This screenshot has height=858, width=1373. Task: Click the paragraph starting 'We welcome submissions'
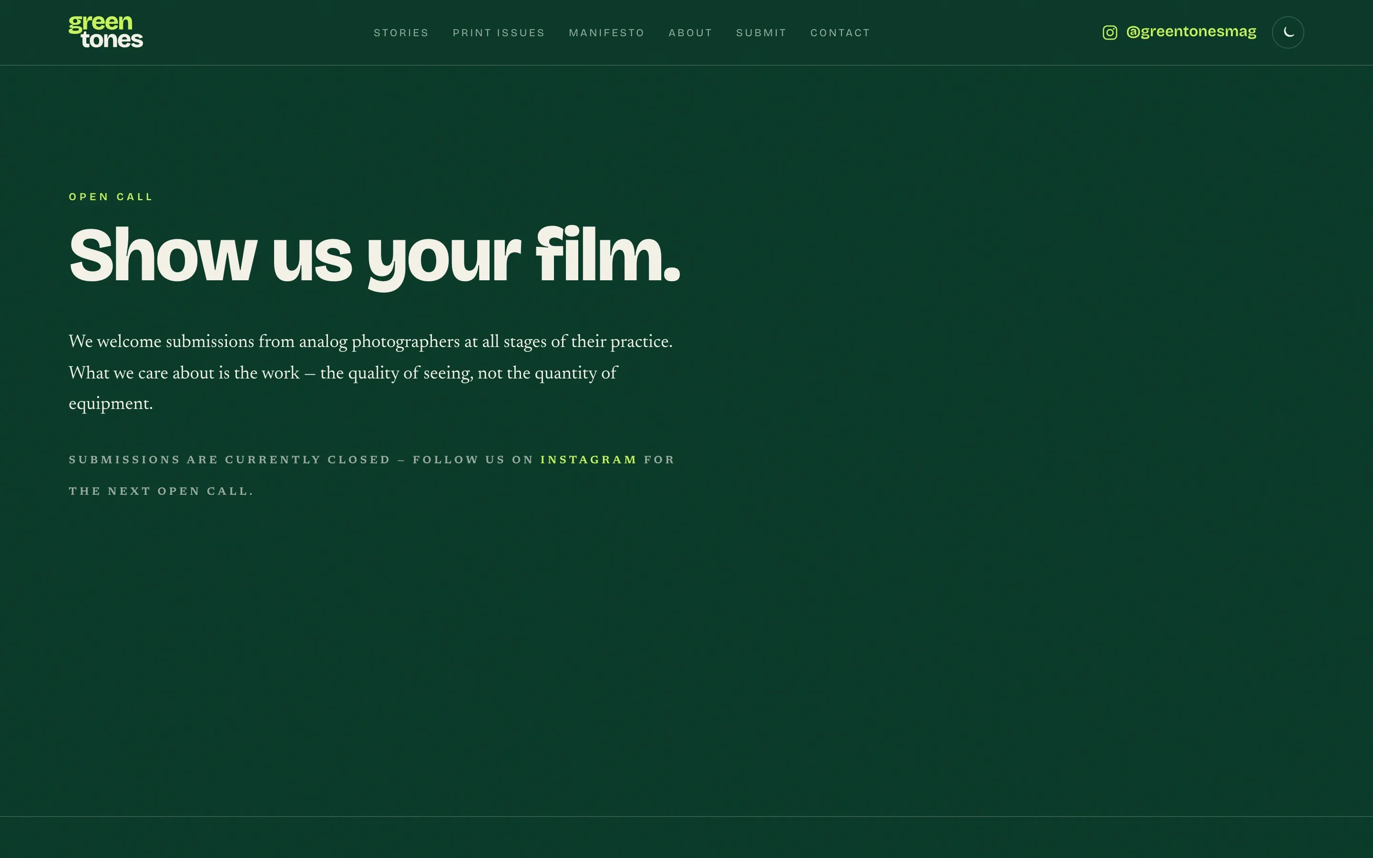click(370, 372)
